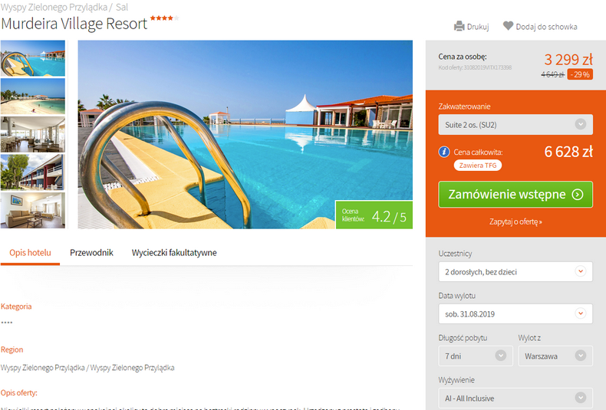The width and height of the screenshot is (606, 410).
Task: Open the Wylot z Warszawa dropdown
Action: click(555, 356)
